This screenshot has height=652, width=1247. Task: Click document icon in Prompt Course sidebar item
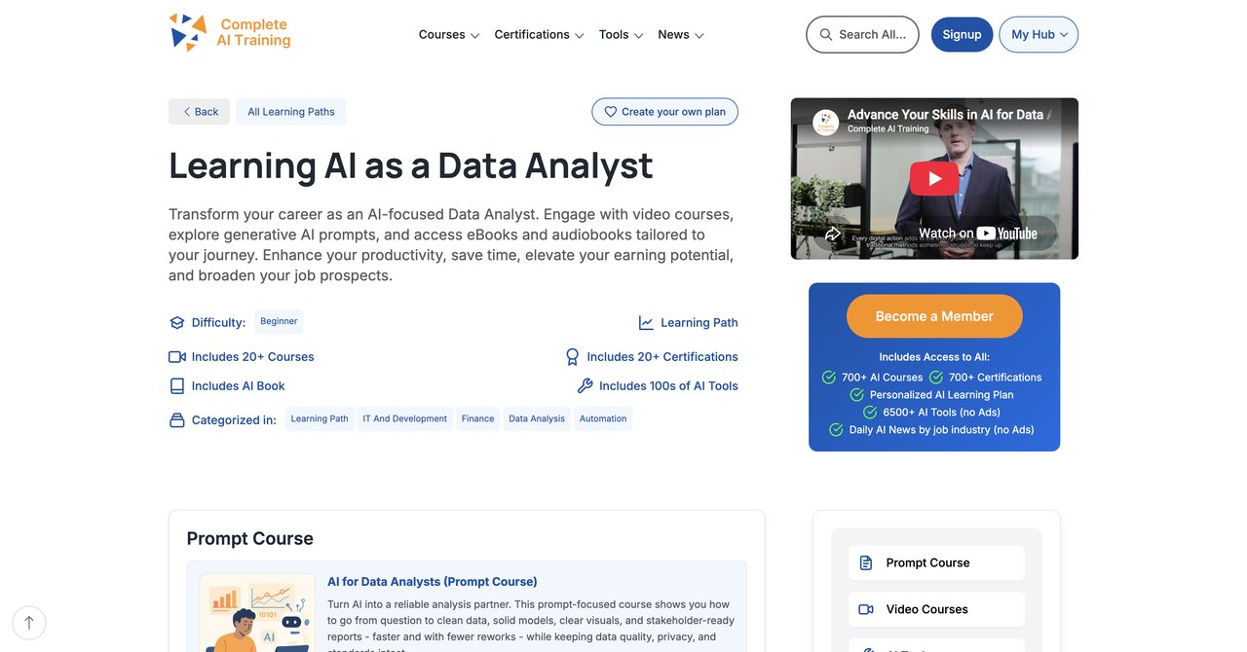[866, 562]
